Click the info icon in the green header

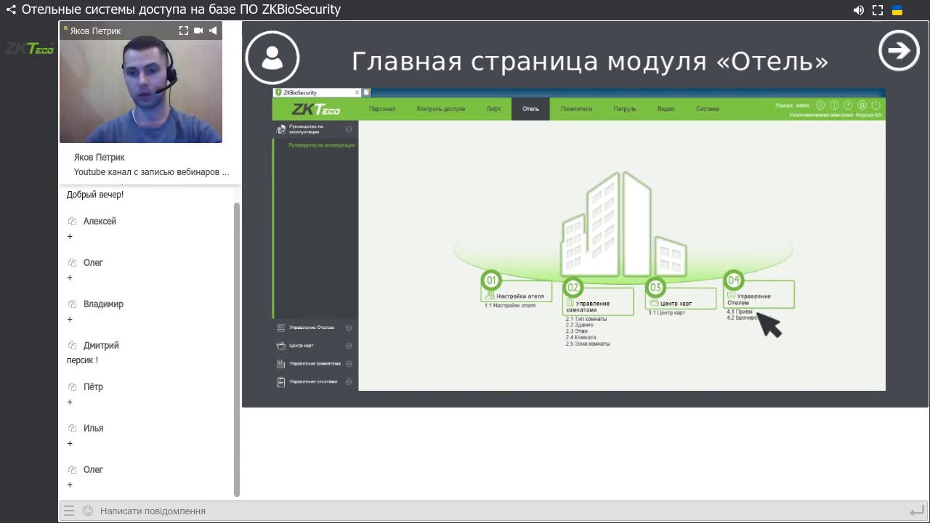point(834,105)
